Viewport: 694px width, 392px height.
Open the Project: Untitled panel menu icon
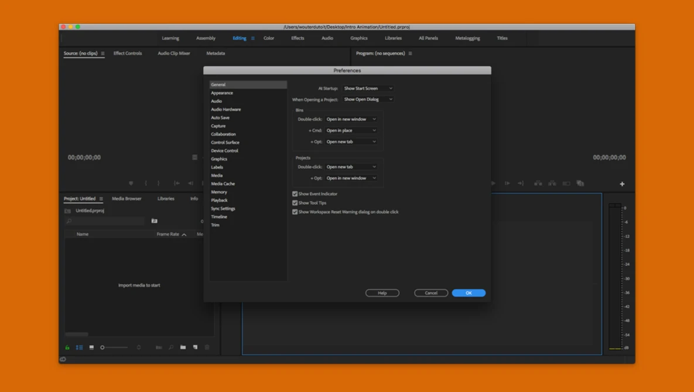(x=101, y=199)
